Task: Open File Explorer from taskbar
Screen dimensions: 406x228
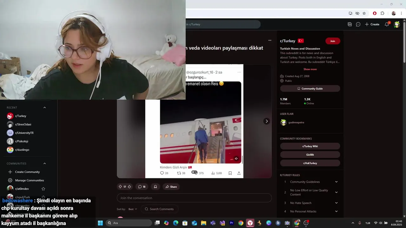Action: (204, 223)
